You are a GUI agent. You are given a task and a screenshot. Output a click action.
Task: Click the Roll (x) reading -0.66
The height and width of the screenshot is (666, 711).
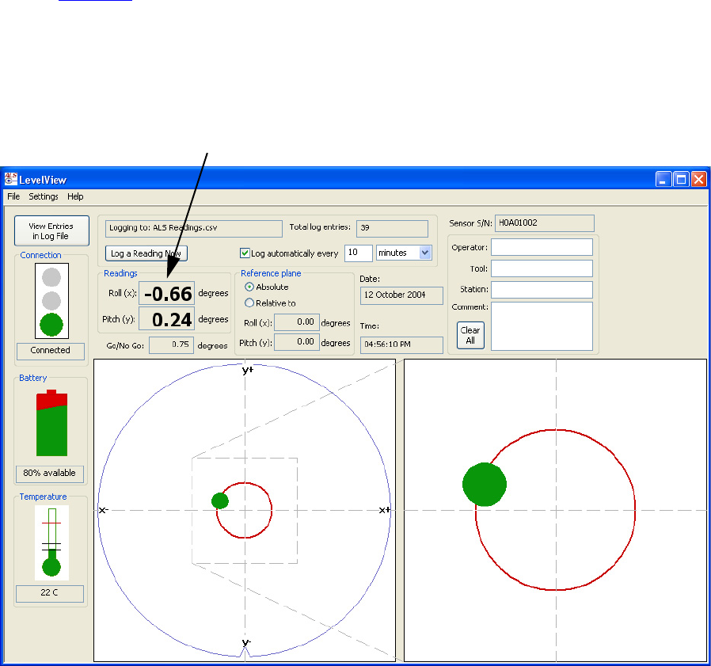coord(166,294)
